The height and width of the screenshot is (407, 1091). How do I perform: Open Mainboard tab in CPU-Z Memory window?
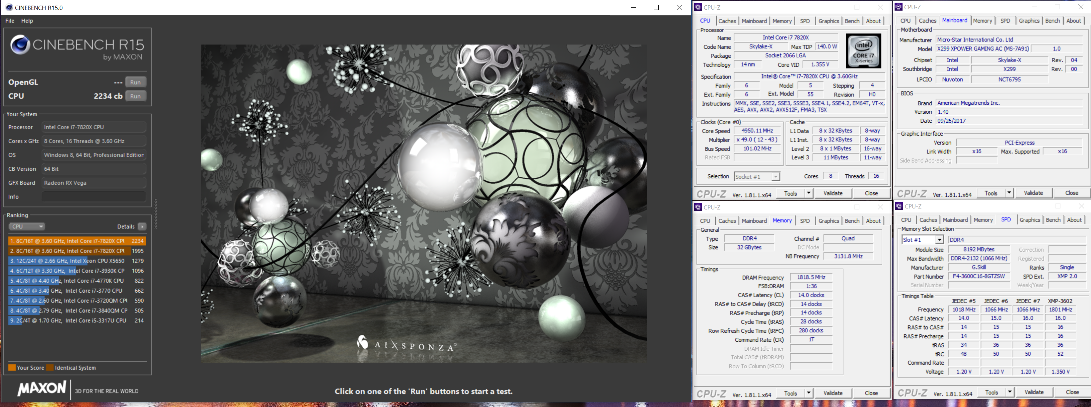[754, 221]
